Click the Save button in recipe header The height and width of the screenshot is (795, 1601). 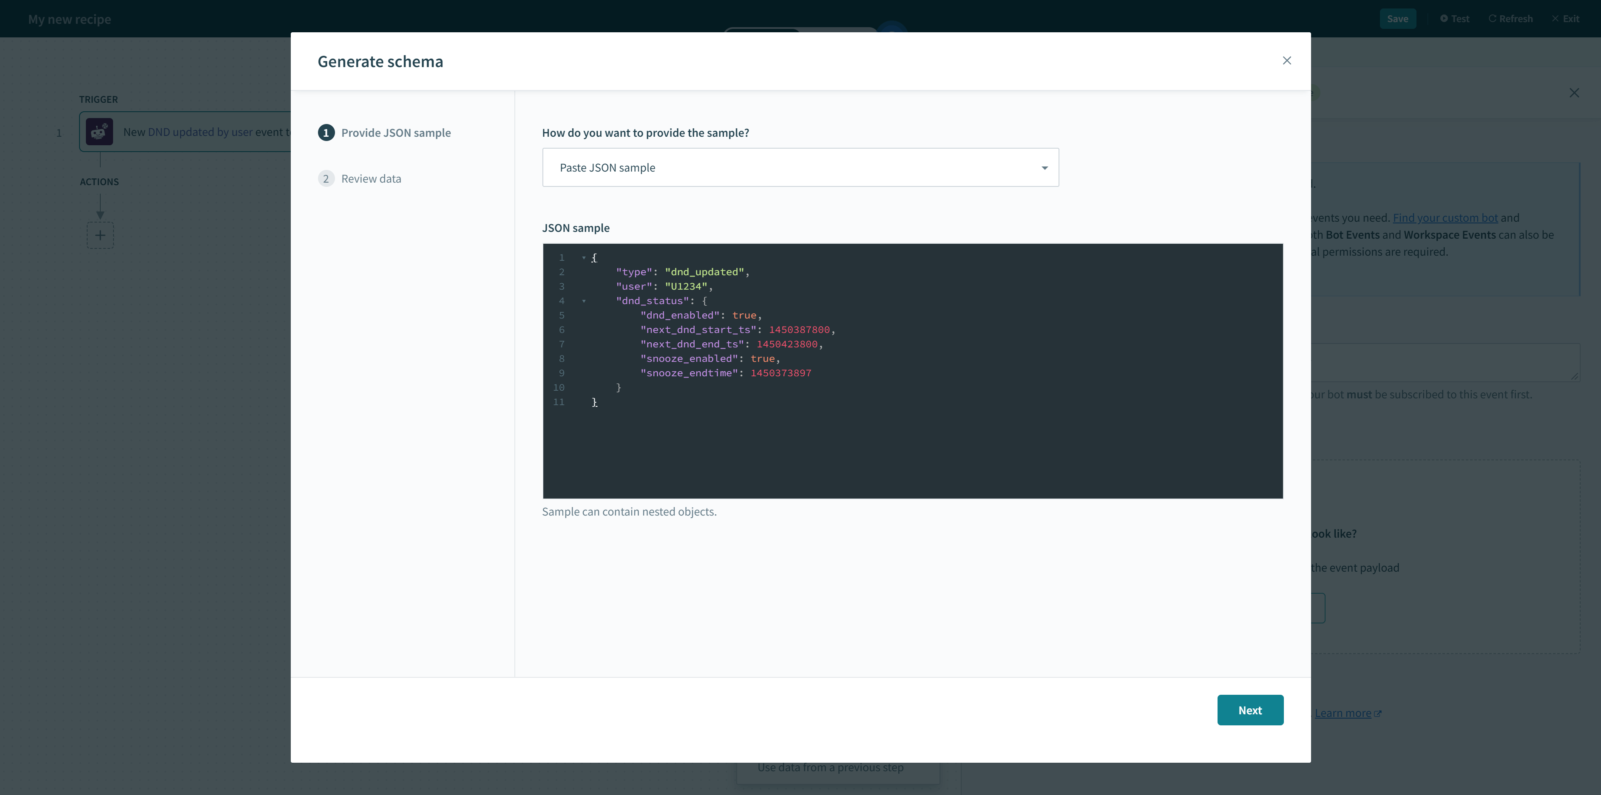[x=1397, y=19]
